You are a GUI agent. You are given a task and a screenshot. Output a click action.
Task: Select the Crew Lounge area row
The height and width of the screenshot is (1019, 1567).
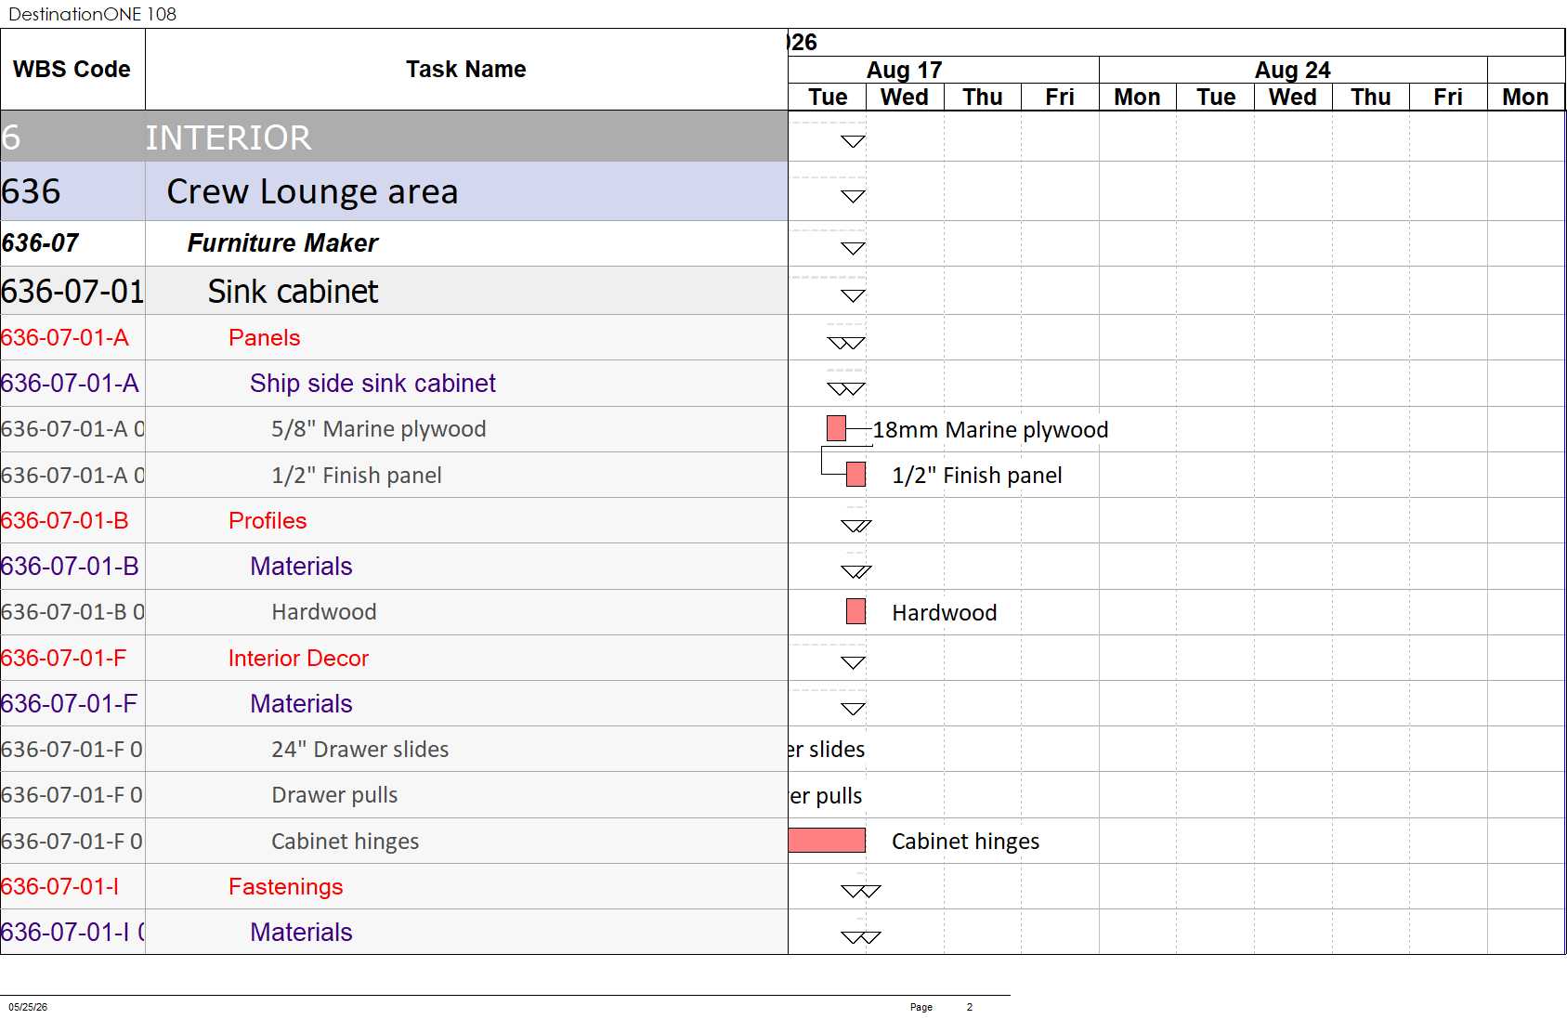394,191
